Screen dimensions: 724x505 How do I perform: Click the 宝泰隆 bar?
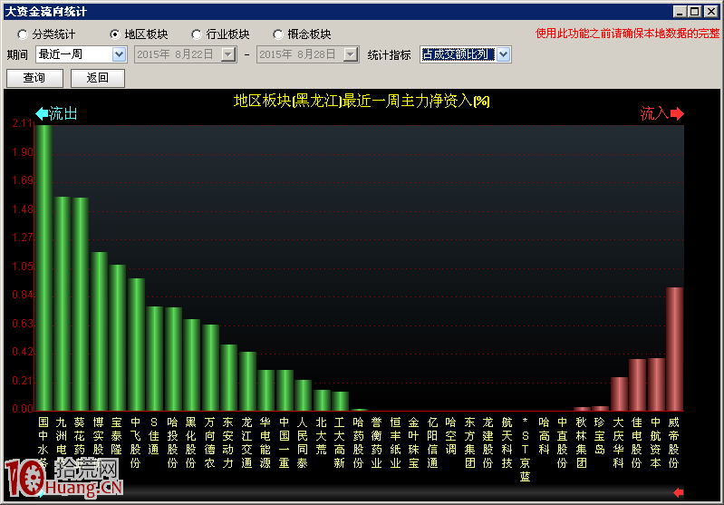click(117, 338)
